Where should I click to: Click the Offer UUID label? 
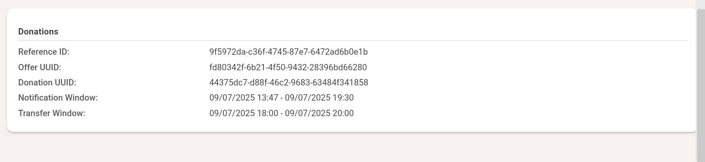pos(40,67)
